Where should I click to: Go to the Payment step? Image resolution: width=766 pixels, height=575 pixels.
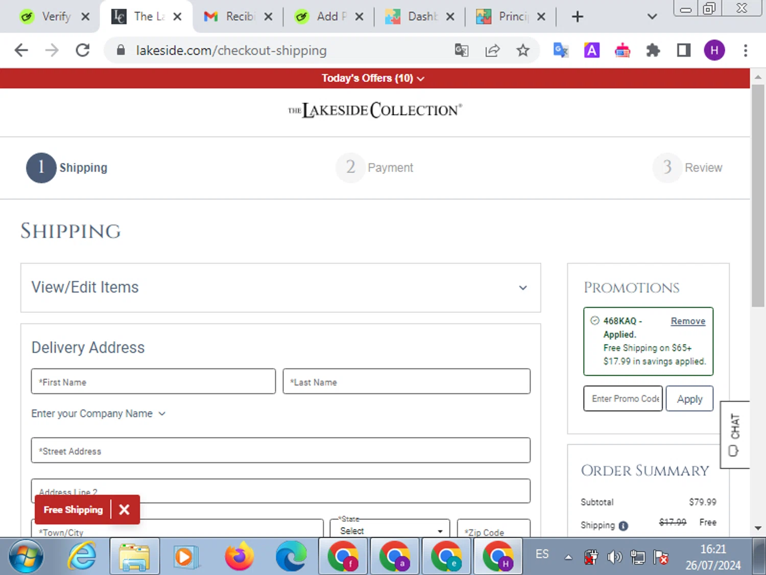pos(375,168)
